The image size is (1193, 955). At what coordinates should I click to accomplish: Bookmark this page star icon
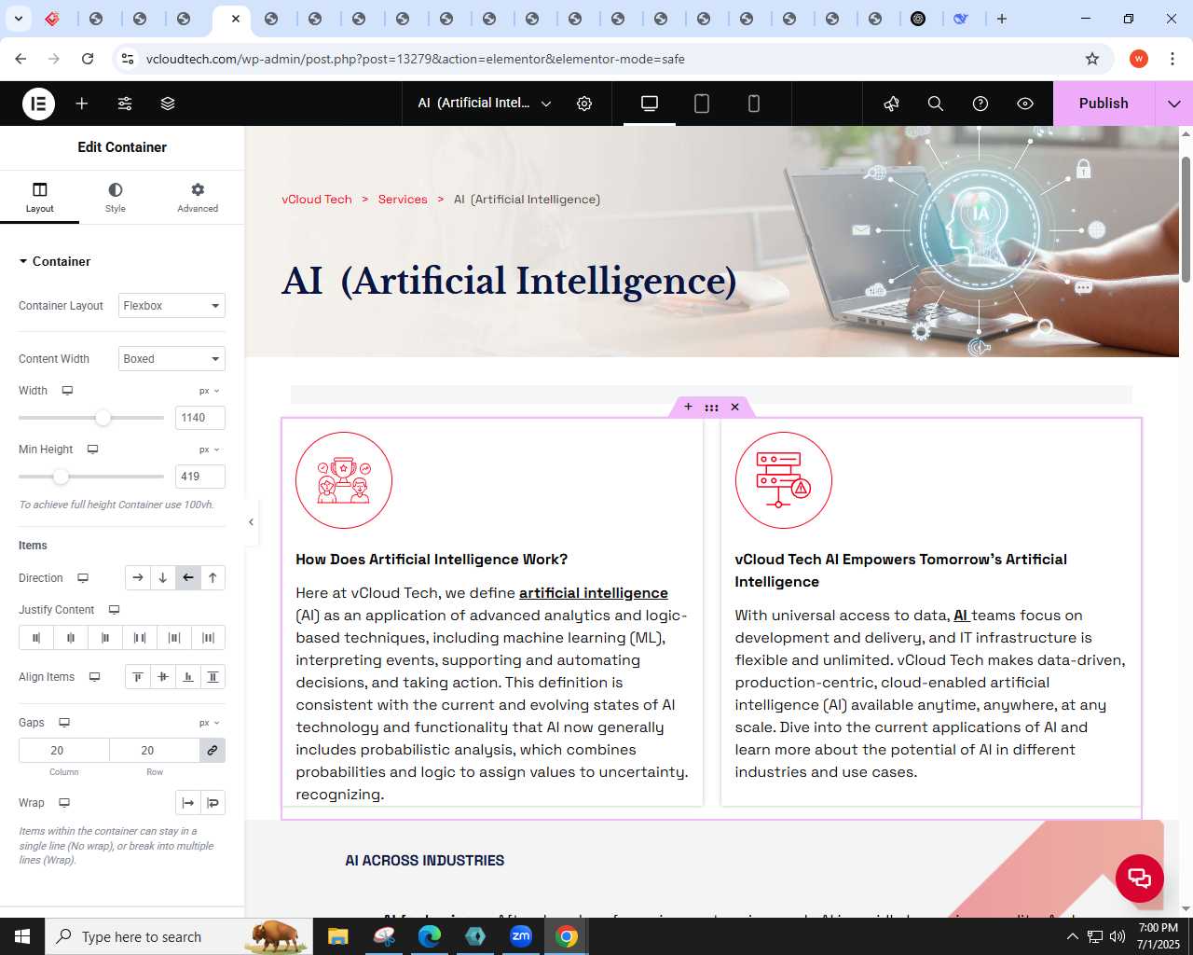(x=1092, y=59)
